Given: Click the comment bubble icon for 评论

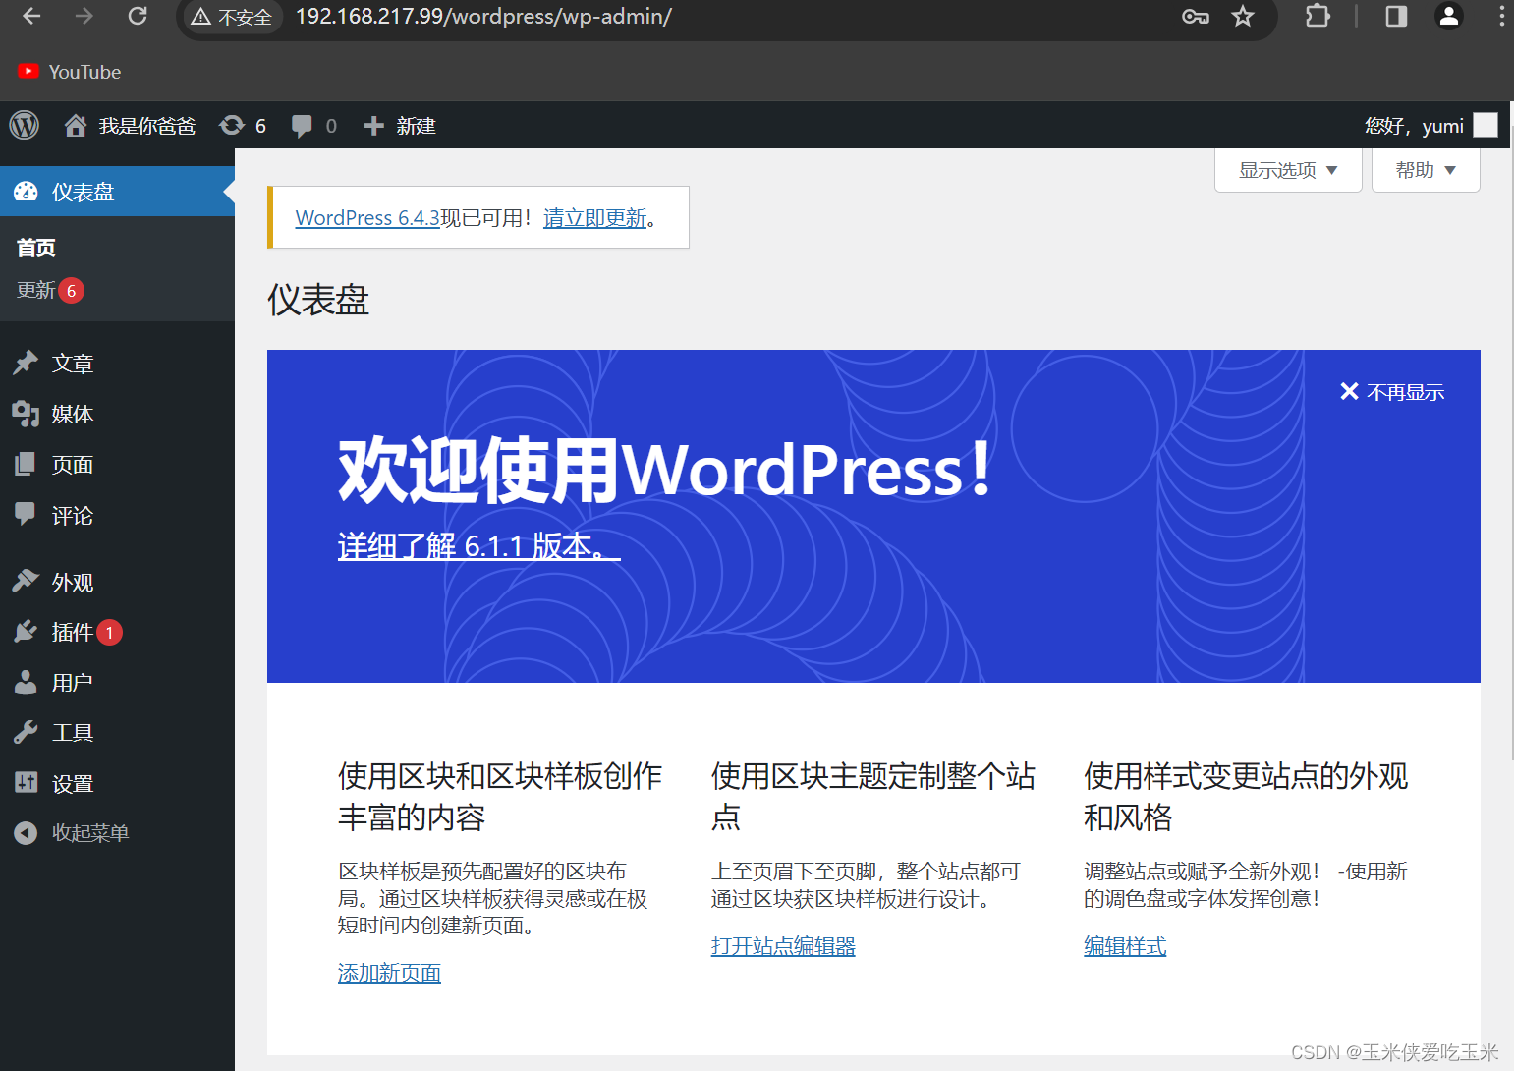Looking at the screenshot, I should coord(26,514).
